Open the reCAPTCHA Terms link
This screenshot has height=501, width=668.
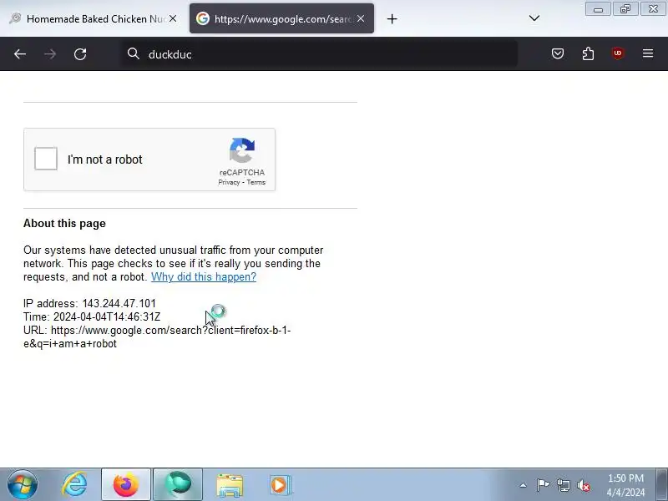tap(256, 182)
